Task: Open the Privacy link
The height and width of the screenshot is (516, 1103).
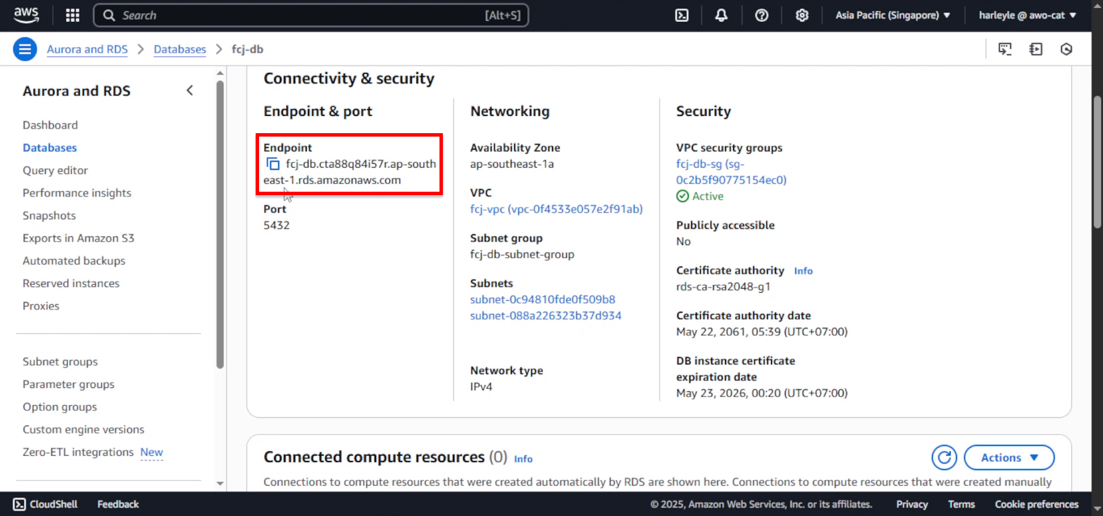Action: 912,504
